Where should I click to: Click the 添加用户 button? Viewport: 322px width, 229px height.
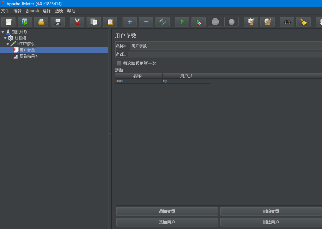click(x=167, y=222)
